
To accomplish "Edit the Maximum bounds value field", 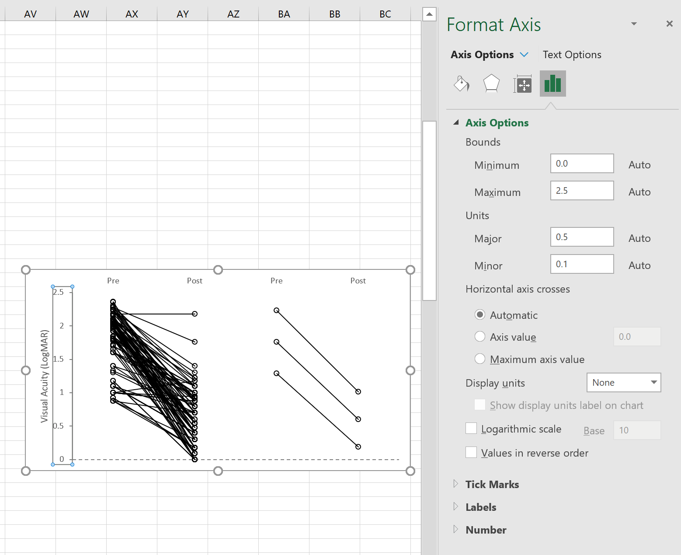I will pos(582,191).
